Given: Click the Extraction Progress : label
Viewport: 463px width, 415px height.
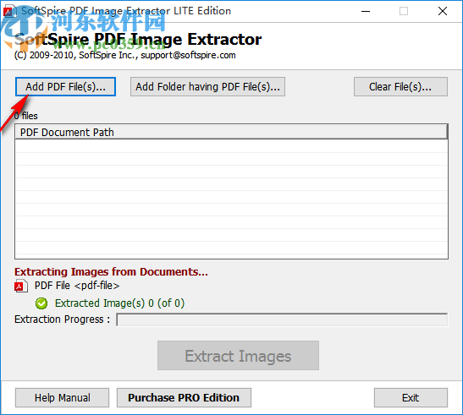Looking at the screenshot, I should click(x=62, y=319).
